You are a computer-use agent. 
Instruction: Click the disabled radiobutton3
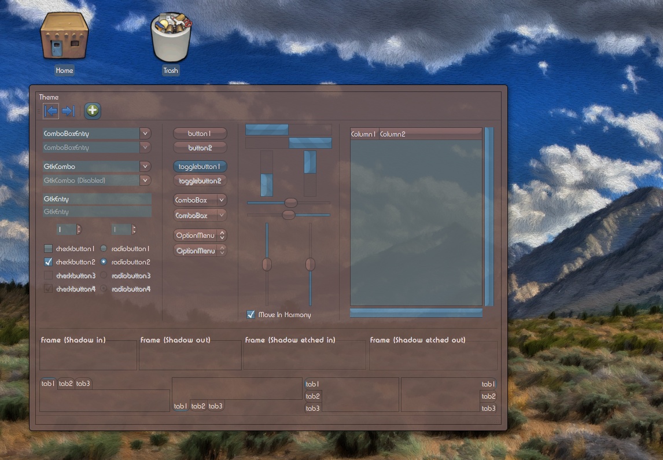click(103, 275)
